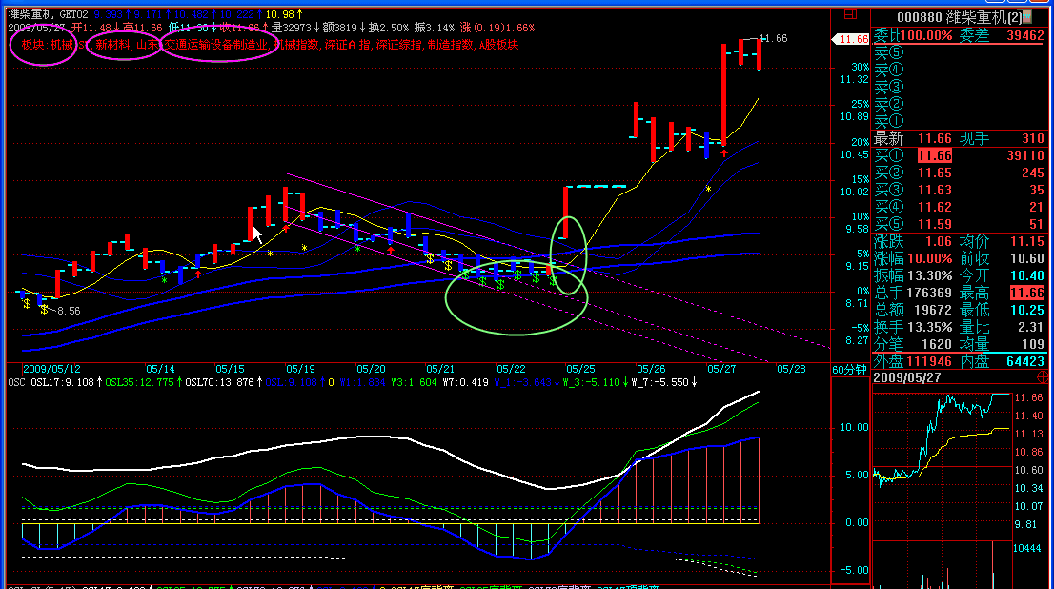Click the 05/19 date on the time axis
The width and height of the screenshot is (1054, 589).
coord(300,369)
